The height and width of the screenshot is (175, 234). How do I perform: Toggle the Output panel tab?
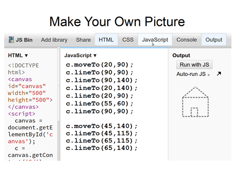pos(214,39)
